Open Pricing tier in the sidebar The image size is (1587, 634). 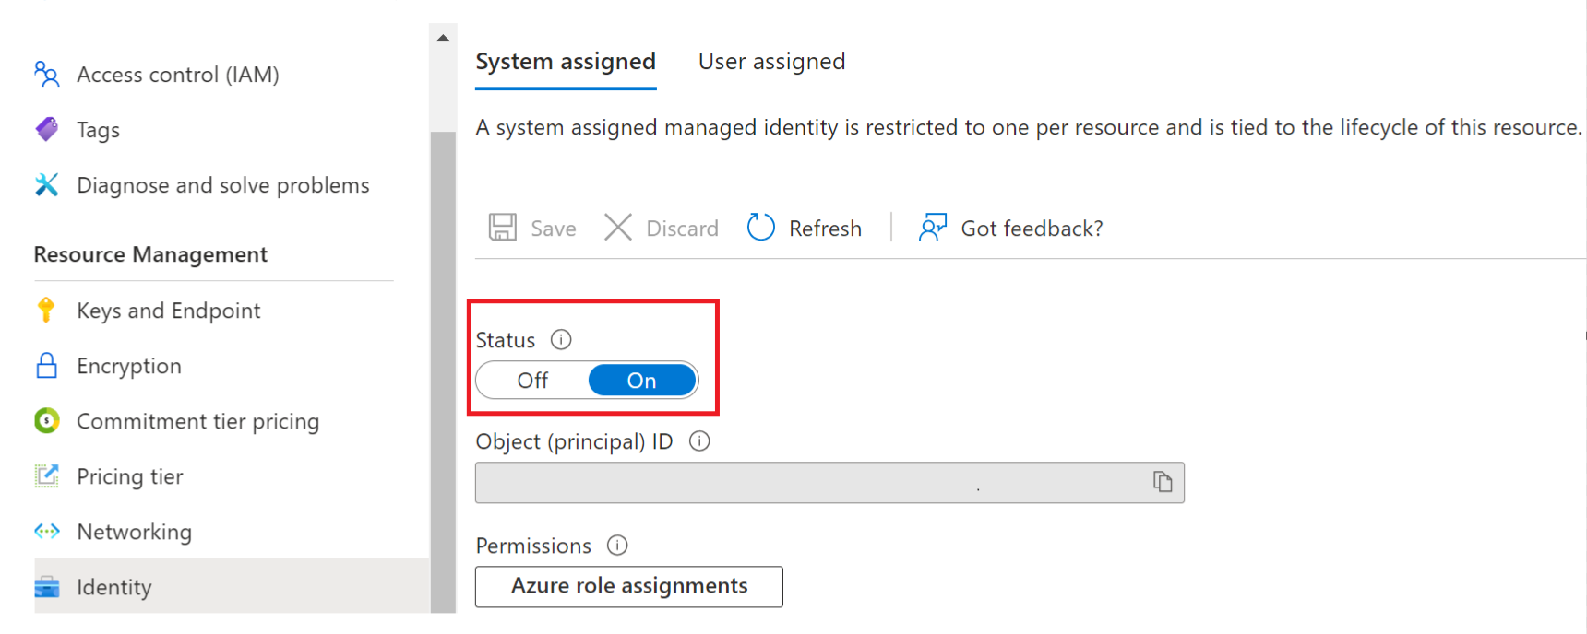[130, 476]
